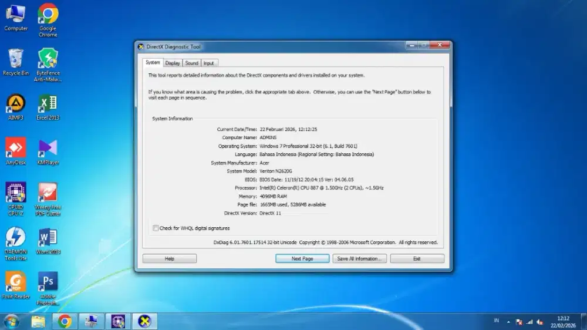Screen dimensions: 587x330
Task: Click the System Manufacturer value Acer
Action: [264, 163]
